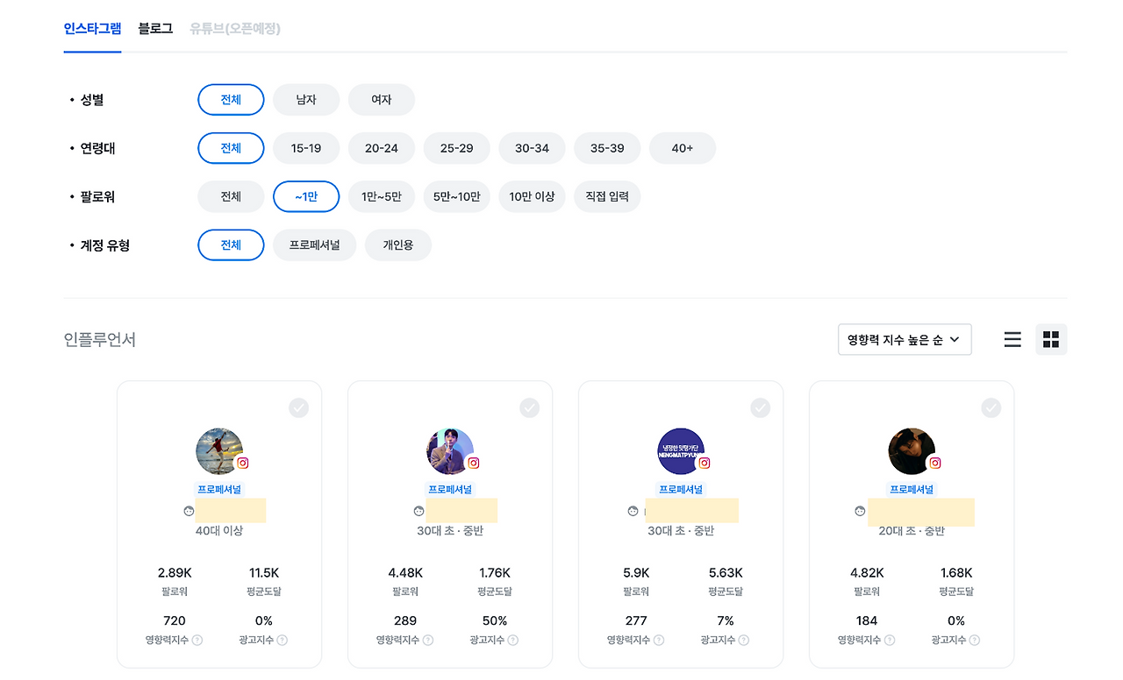1123x680 pixels.
Task: Click help icon next to 광고지수 on fourth card
Action: pyautogui.click(x=974, y=641)
